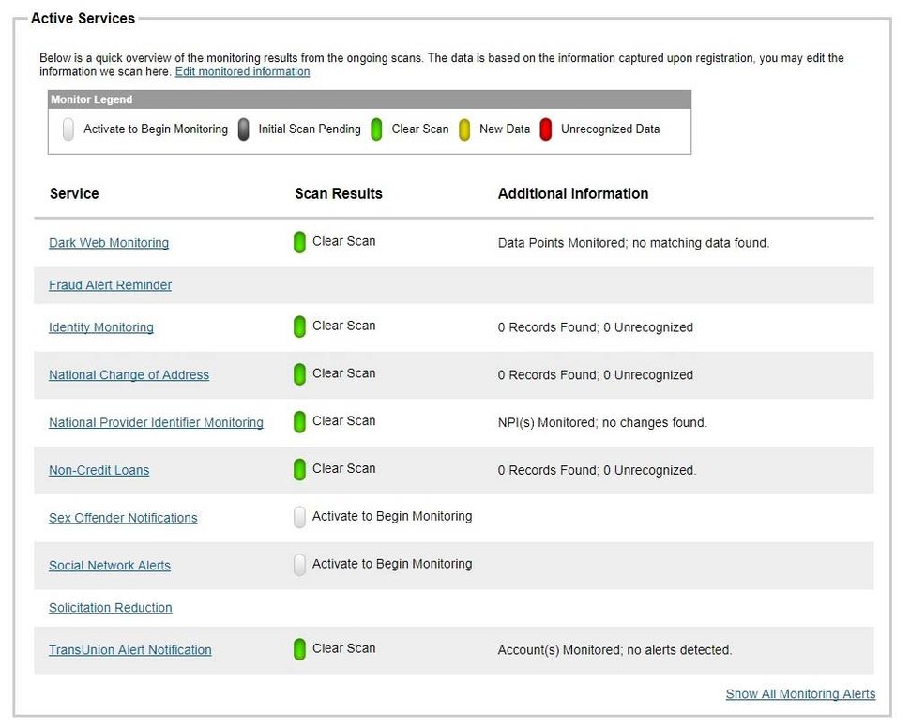
Task: Activate monitoring for Social Network Alerts
Action: (298, 564)
